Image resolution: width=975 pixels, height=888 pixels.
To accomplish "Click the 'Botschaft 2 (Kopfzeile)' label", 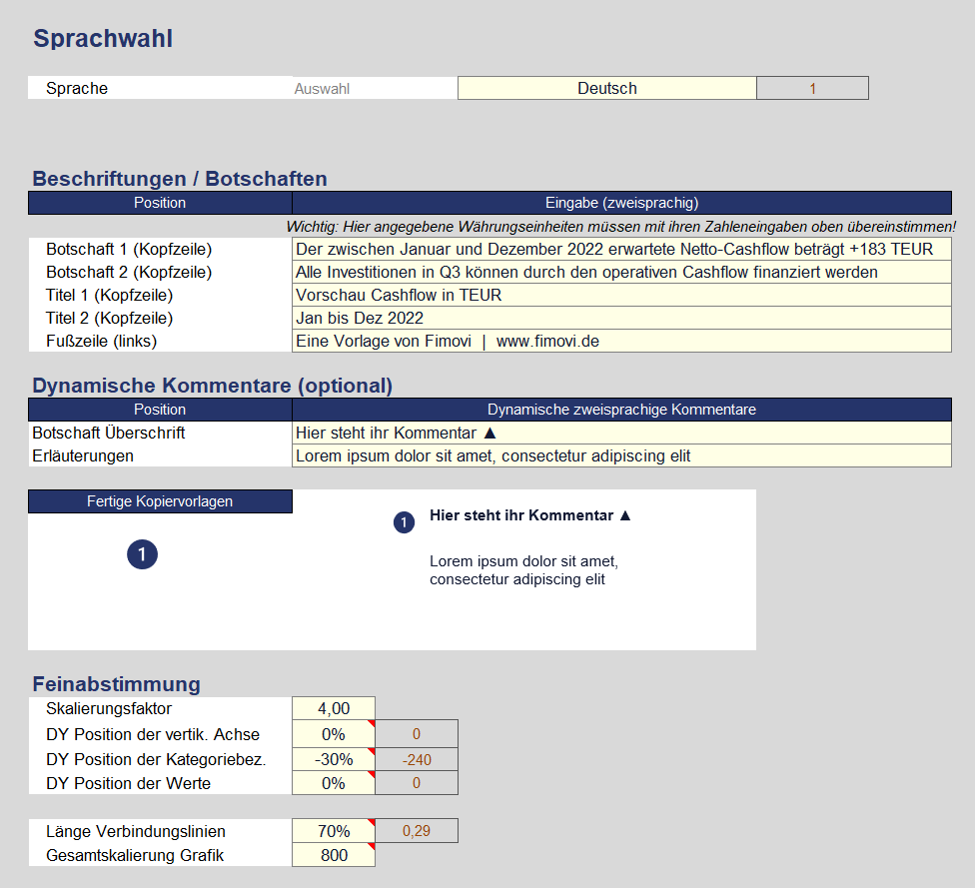I will click(129, 273).
